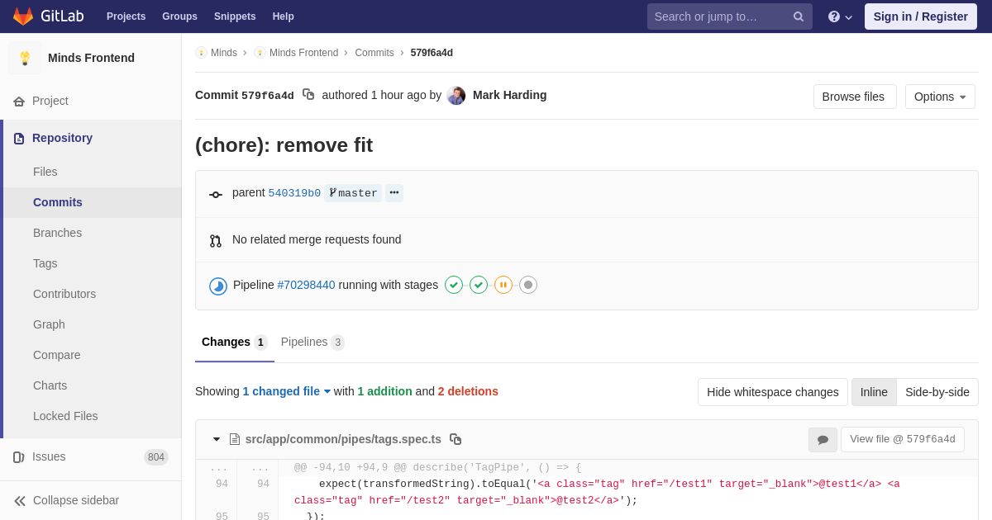The width and height of the screenshot is (992, 520).
Task: Collapse the tags.spec.ts diff caret
Action: pyautogui.click(x=217, y=439)
